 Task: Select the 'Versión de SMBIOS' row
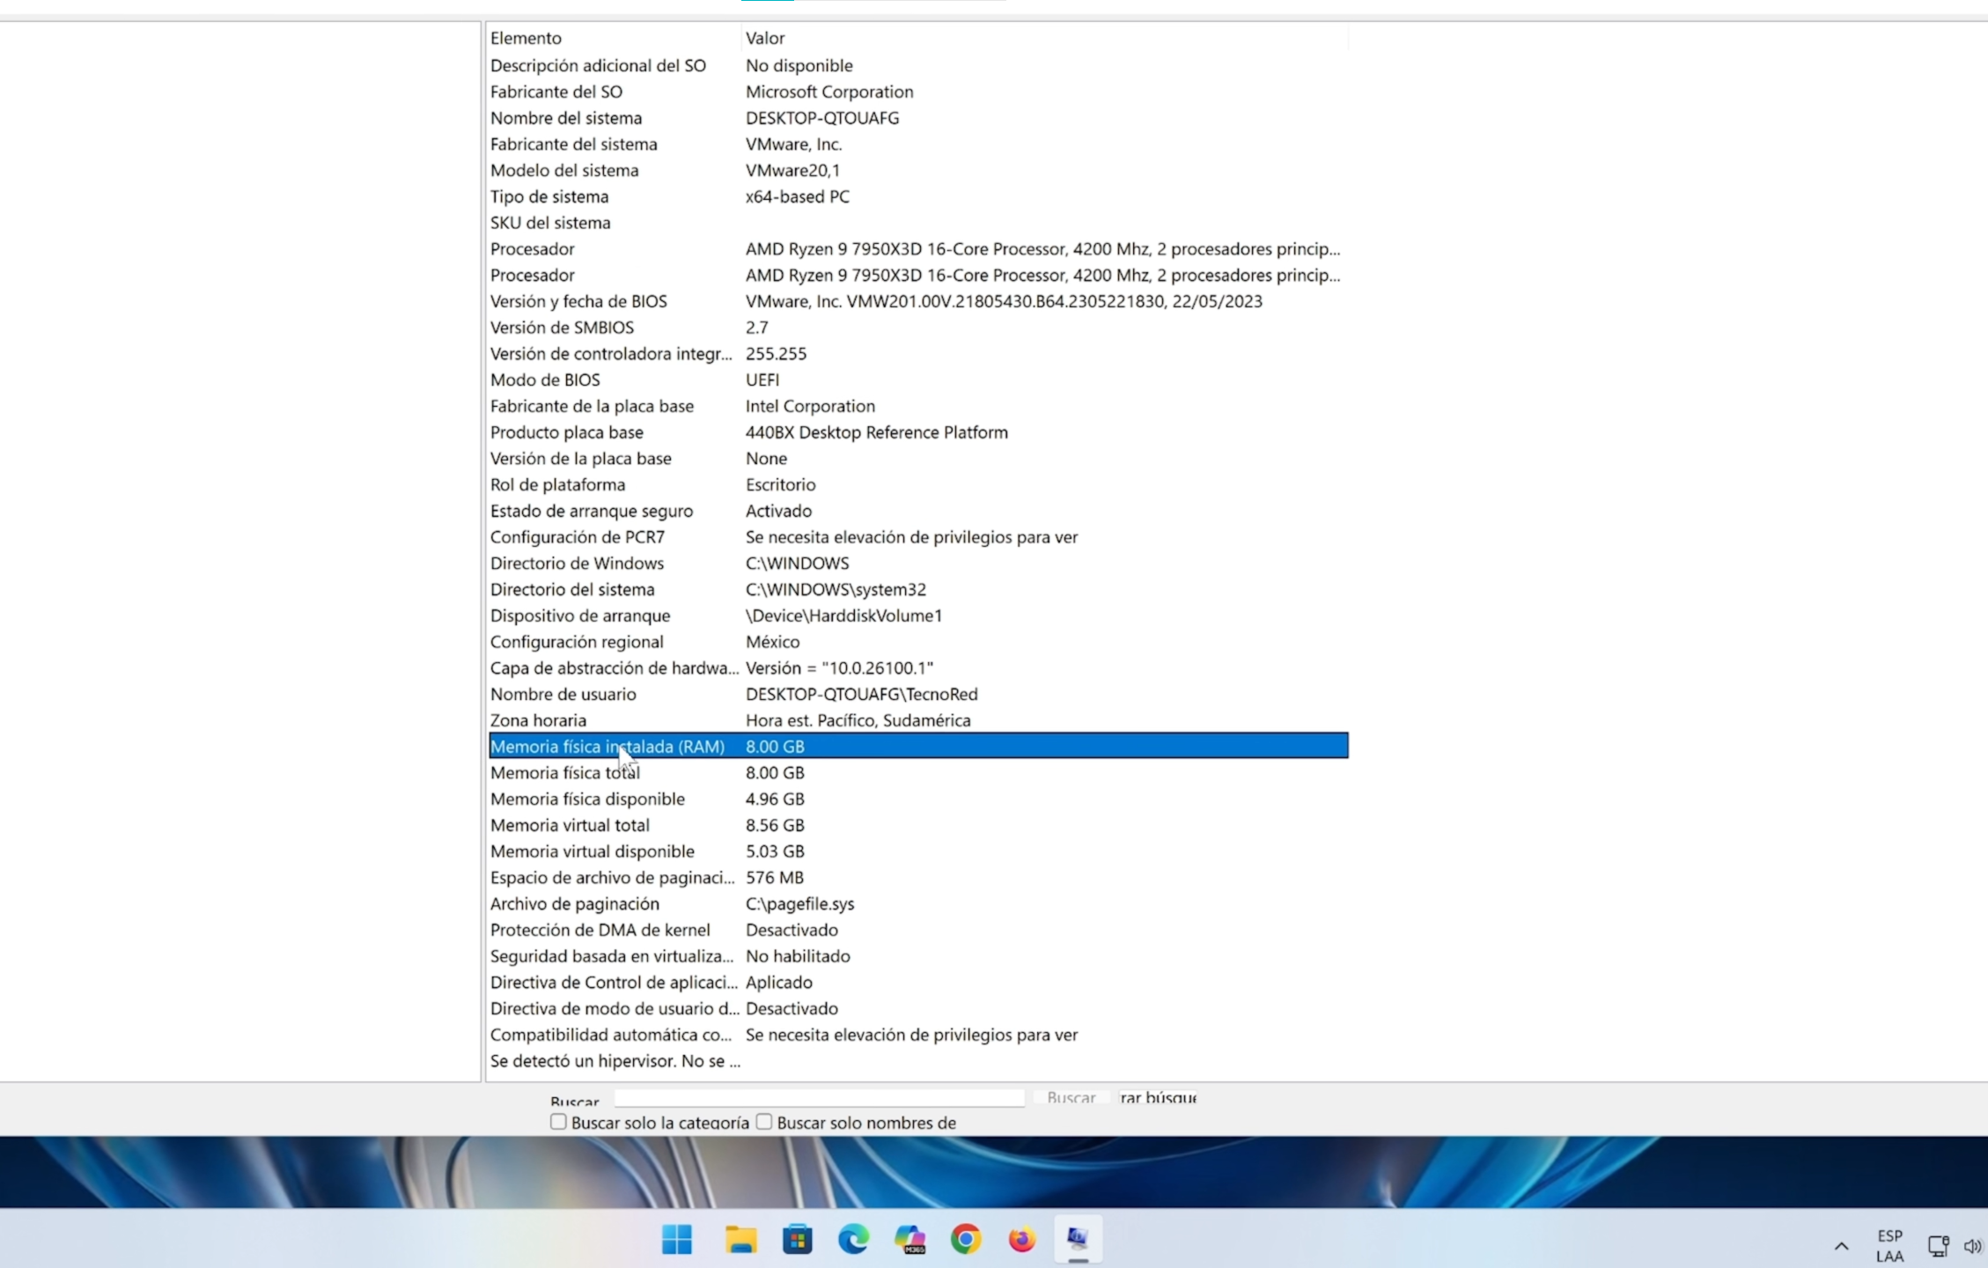point(918,328)
